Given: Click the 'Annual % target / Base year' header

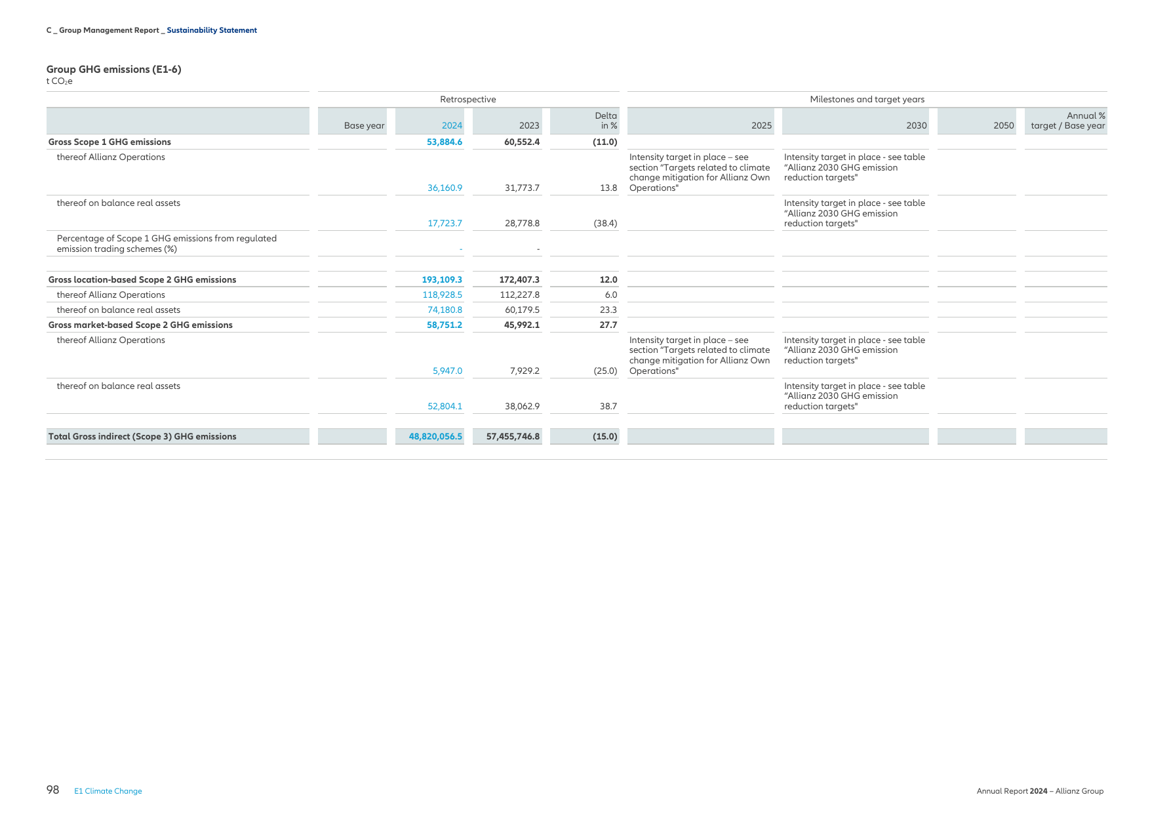Looking at the screenshot, I should point(1068,121).
